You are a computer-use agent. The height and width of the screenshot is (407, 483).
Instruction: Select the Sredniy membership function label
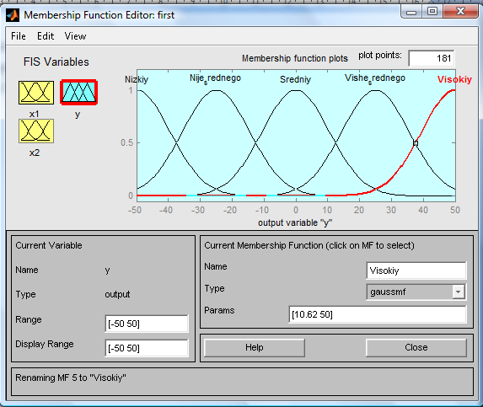click(295, 79)
